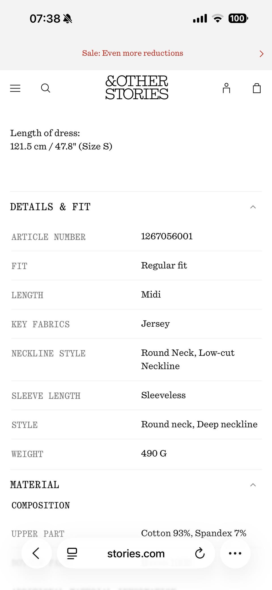Reload the page with refresh icon
The width and height of the screenshot is (272, 590).
pos(200,553)
